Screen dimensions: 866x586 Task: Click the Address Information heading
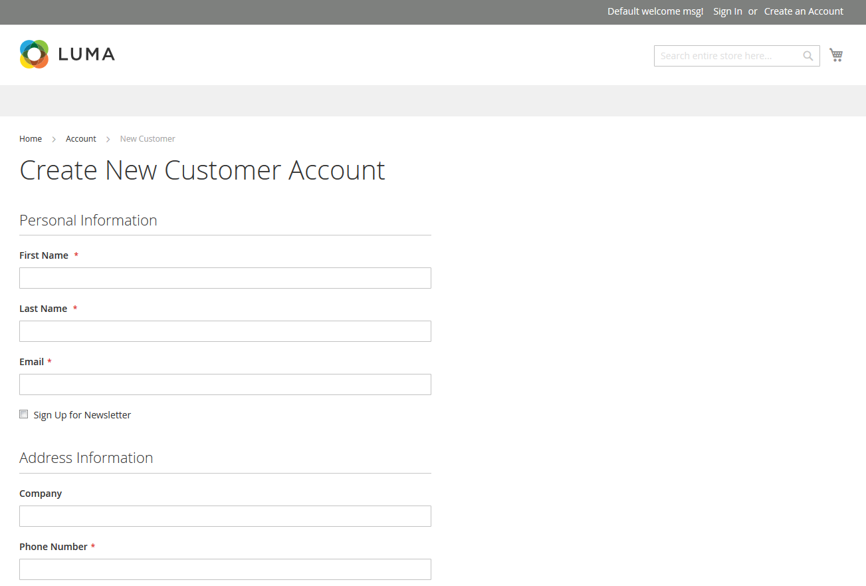86,458
